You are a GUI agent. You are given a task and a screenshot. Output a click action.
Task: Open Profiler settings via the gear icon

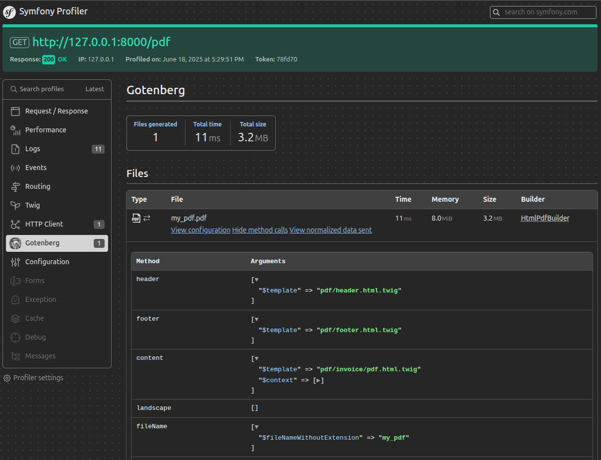tap(7, 378)
